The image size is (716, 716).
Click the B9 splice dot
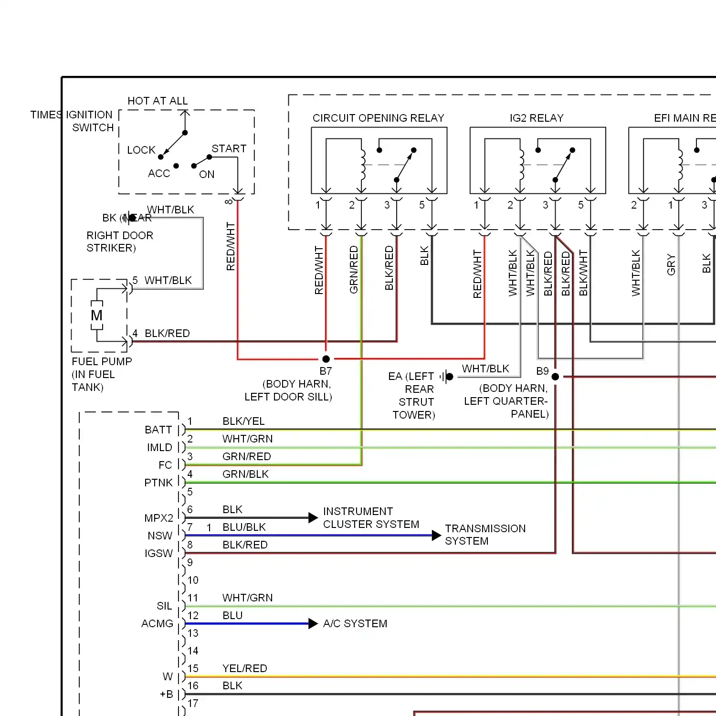(555, 377)
